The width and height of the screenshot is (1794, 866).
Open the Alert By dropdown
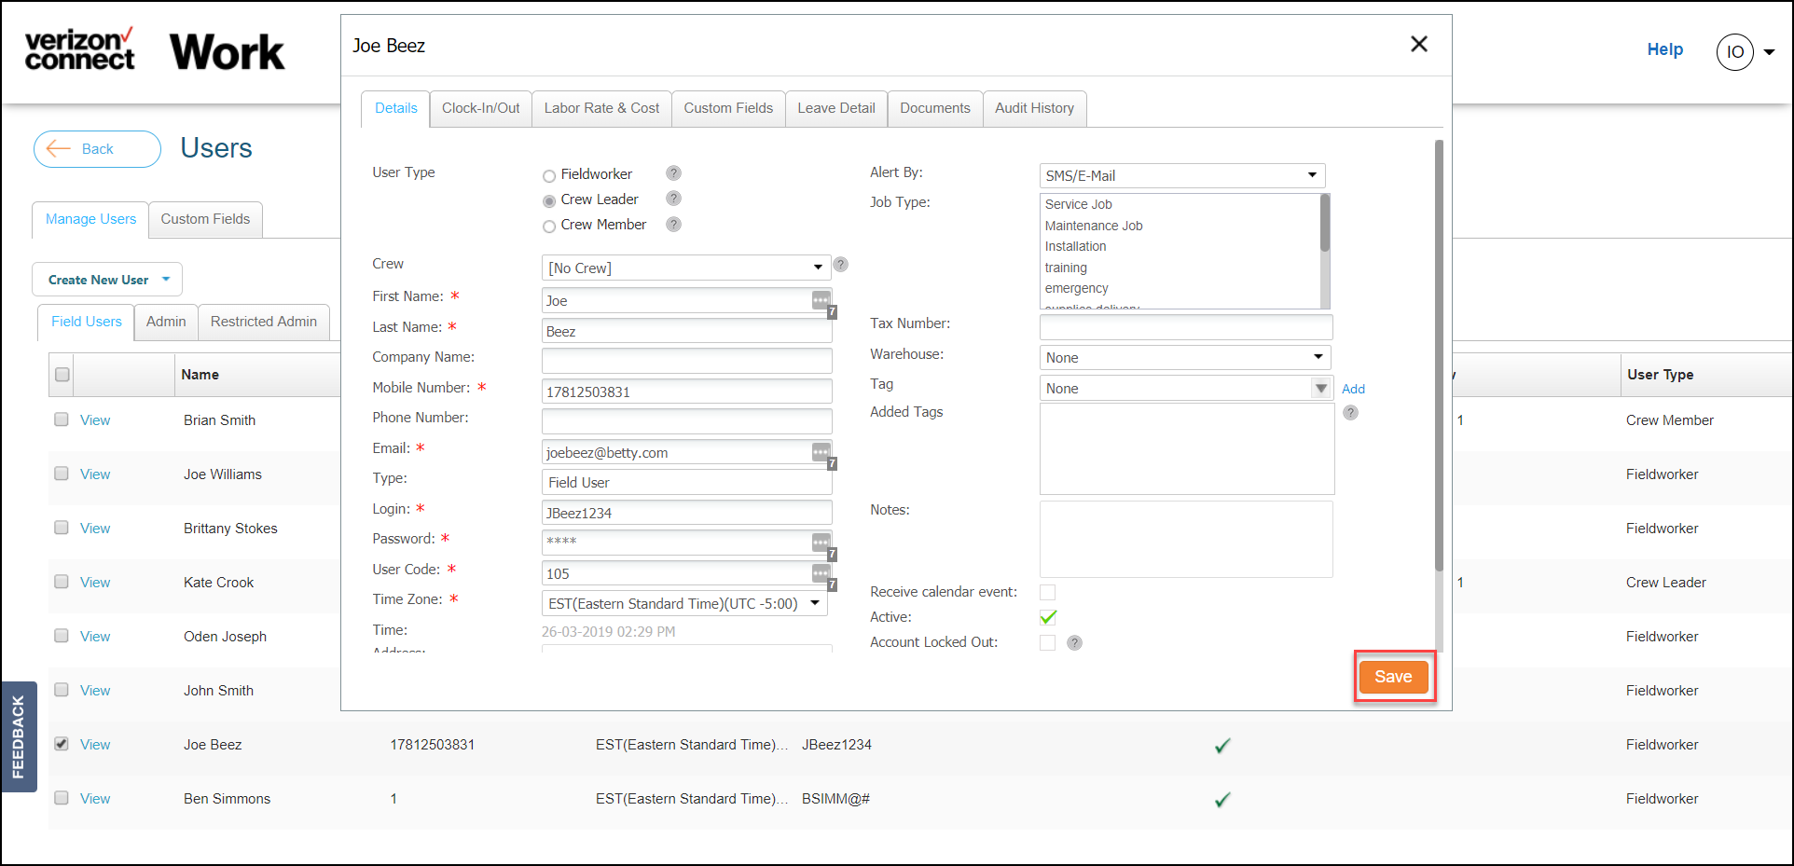(1181, 175)
